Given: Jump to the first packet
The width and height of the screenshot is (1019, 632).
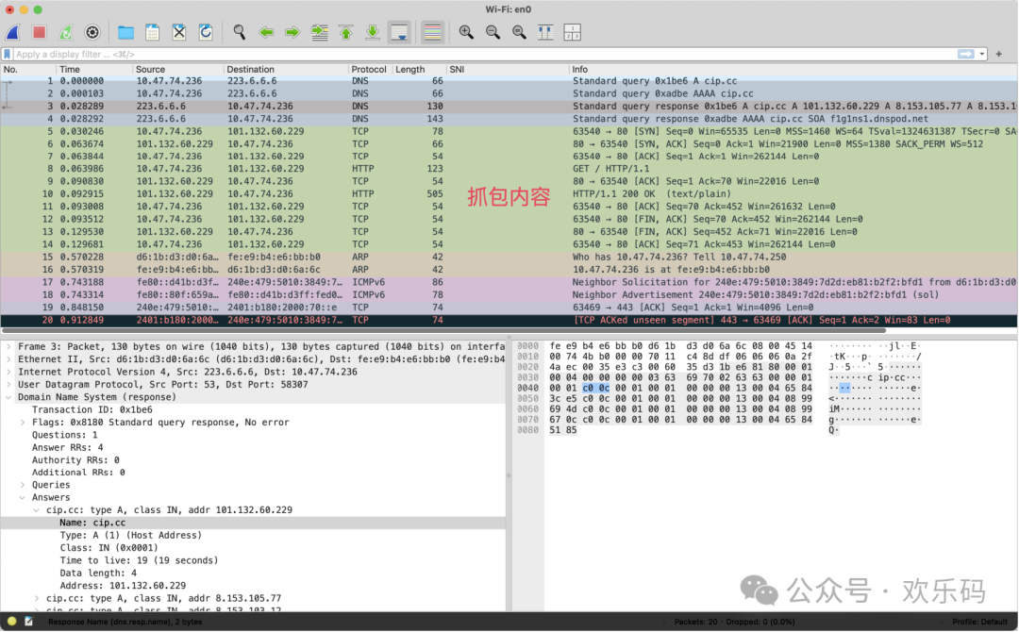Looking at the screenshot, I should click(346, 32).
